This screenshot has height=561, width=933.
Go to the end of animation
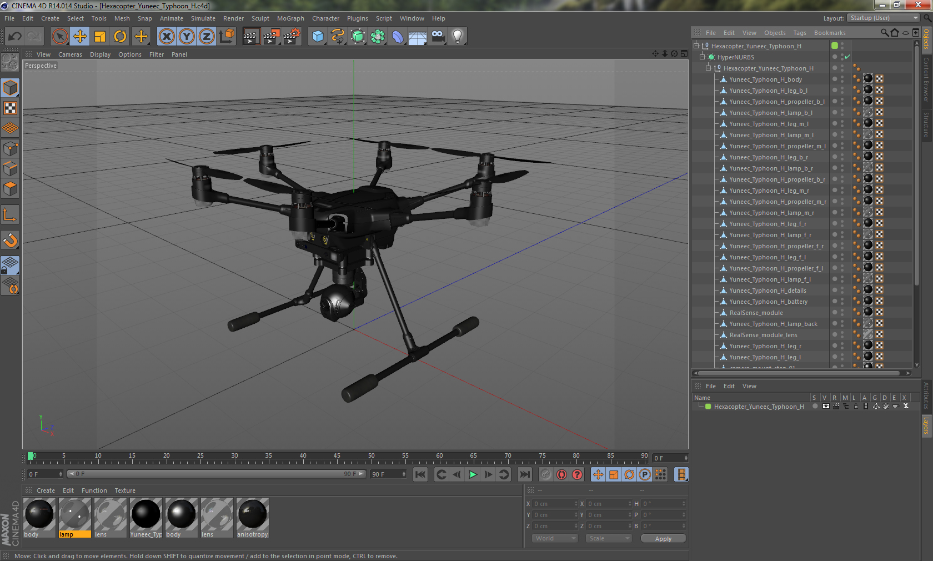coord(524,474)
